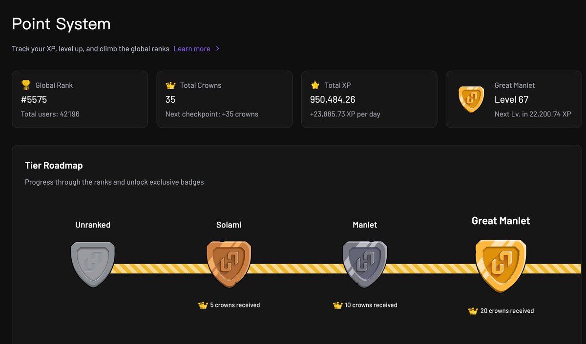
Task: Click the Level 67 text
Action: coord(511,100)
